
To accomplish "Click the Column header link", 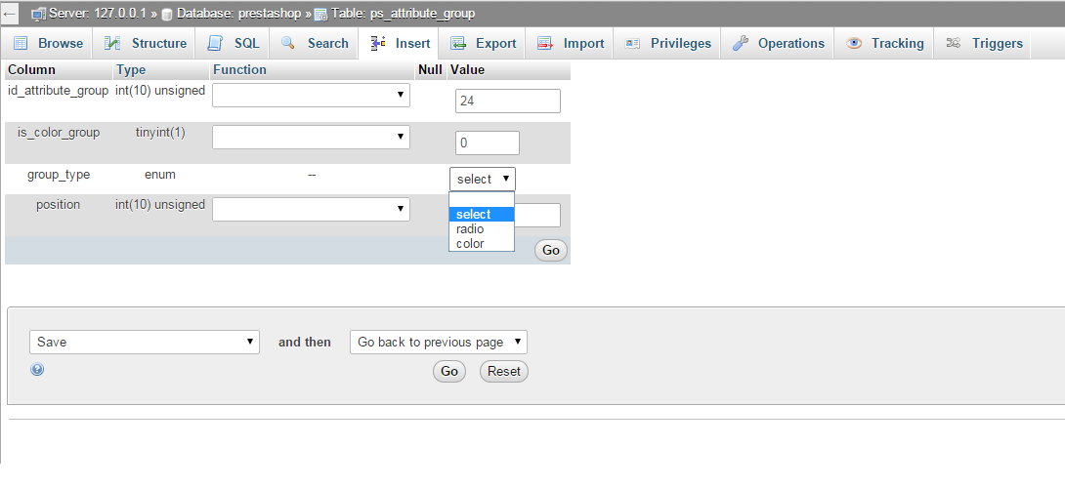I will coord(32,70).
